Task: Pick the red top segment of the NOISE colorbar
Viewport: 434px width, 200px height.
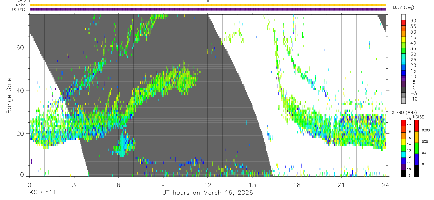Action: (x=417, y=126)
